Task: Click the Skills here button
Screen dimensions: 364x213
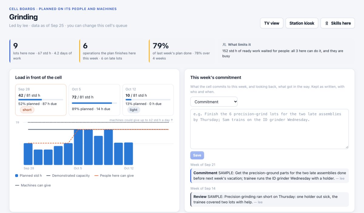Action: point(338,23)
